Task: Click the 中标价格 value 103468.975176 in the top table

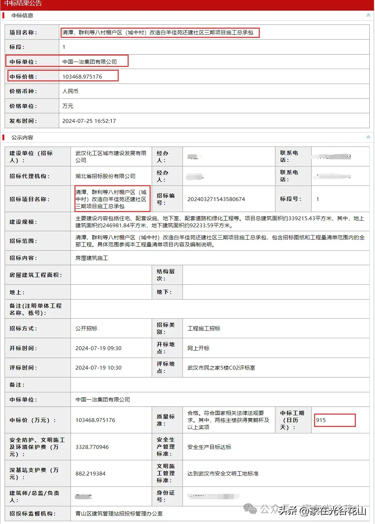Action: (82, 76)
